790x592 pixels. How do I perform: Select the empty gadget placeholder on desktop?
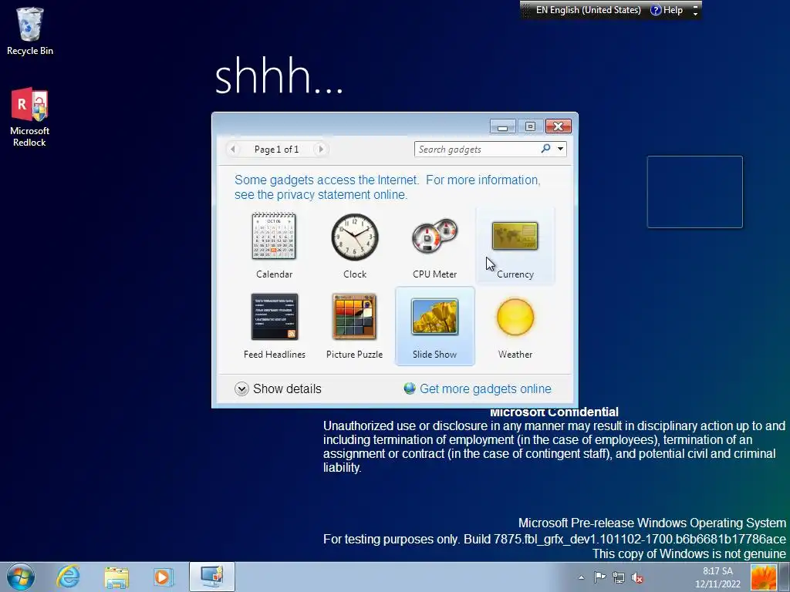695,192
